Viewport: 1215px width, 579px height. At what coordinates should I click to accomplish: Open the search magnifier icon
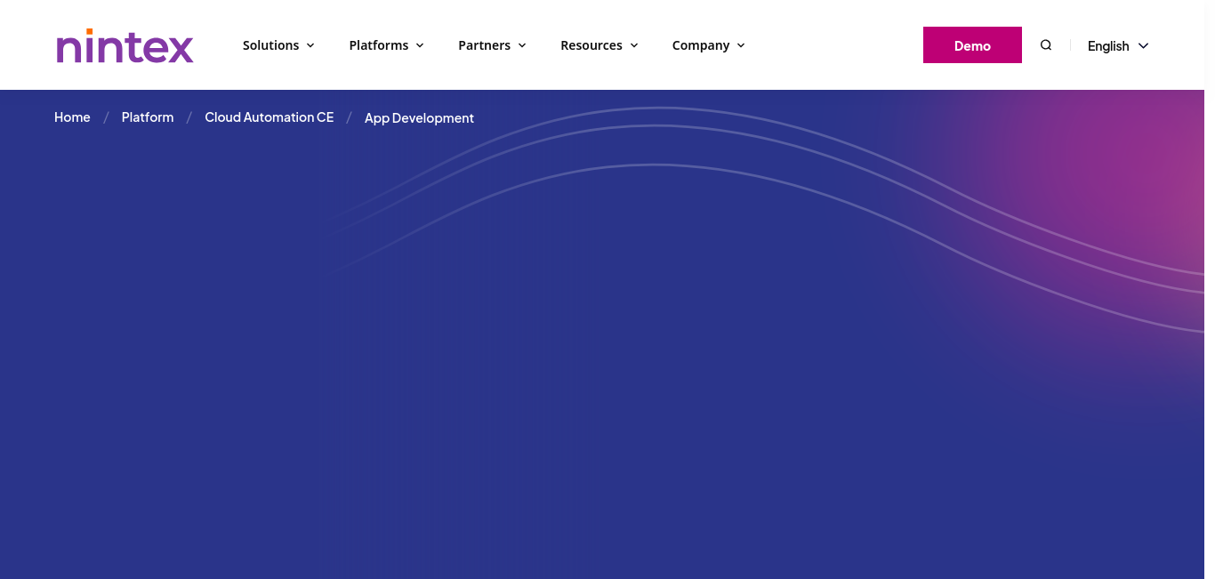point(1046,45)
